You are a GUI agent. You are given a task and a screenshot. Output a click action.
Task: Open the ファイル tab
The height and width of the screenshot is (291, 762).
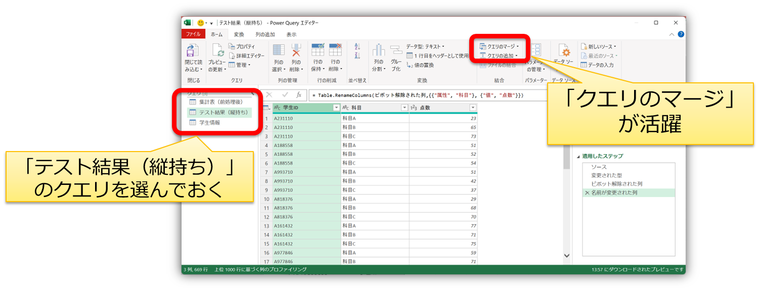point(193,34)
